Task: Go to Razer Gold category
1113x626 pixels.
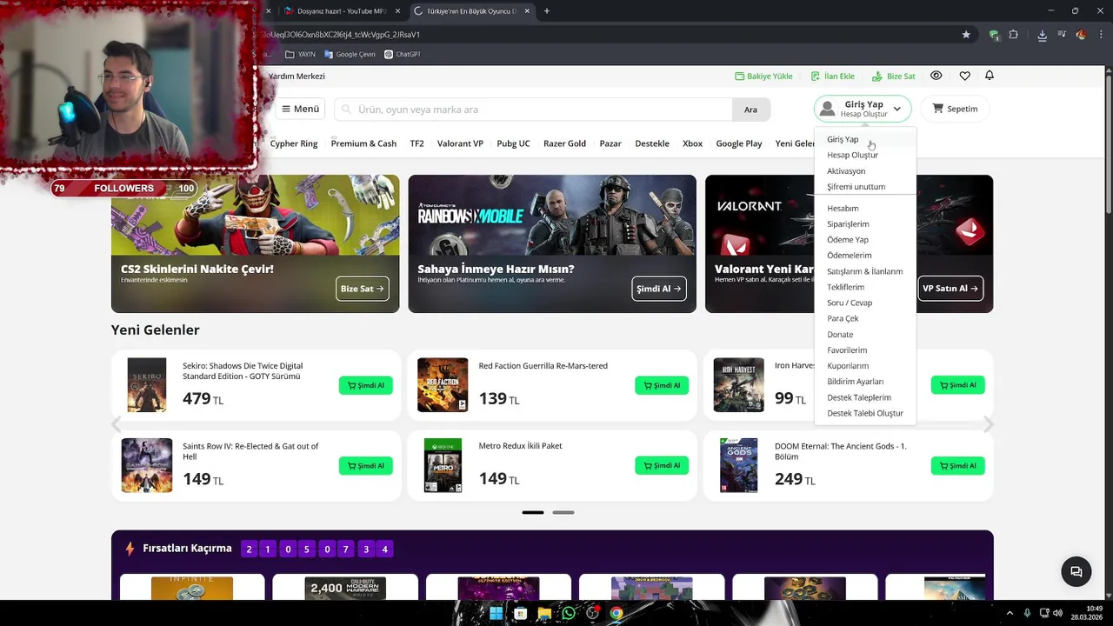Action: 564,143
